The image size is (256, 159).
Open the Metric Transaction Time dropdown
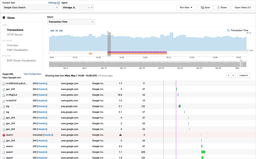[x=71, y=22]
